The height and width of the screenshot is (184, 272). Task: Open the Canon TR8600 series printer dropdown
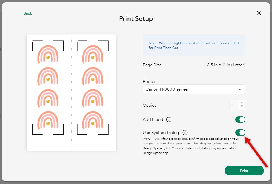[194, 89]
